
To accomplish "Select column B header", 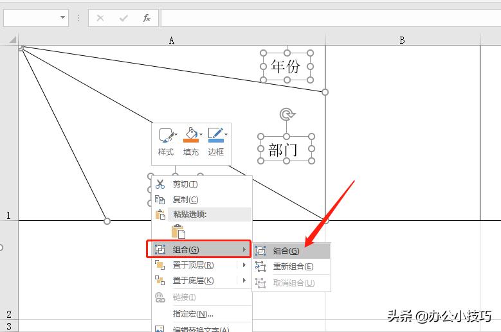I will [403, 40].
